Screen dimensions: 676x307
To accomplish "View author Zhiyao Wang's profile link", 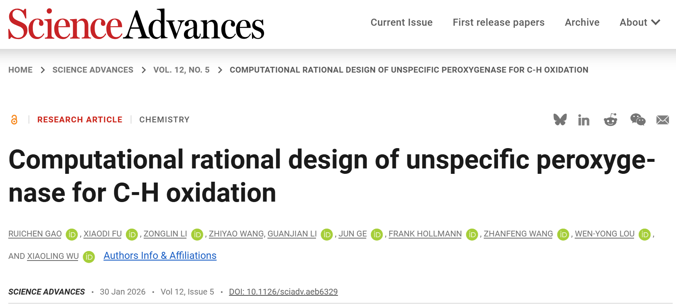I will [236, 234].
